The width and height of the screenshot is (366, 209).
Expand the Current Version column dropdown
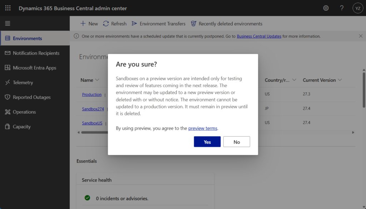click(x=340, y=80)
